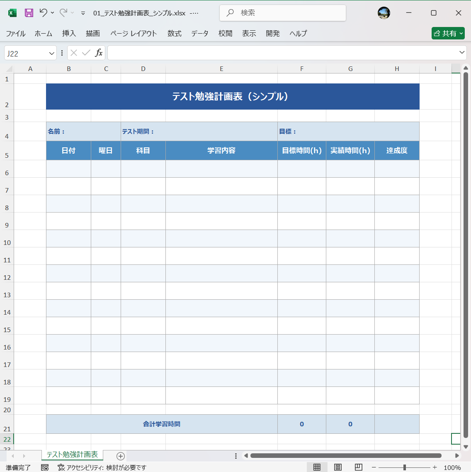This screenshot has height=472, width=471.
Task: Click the Redo icon
Action: 63,13
